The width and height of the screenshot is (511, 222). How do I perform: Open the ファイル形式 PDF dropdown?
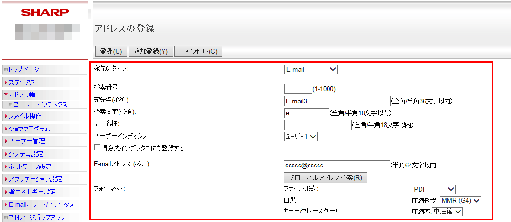click(x=433, y=189)
